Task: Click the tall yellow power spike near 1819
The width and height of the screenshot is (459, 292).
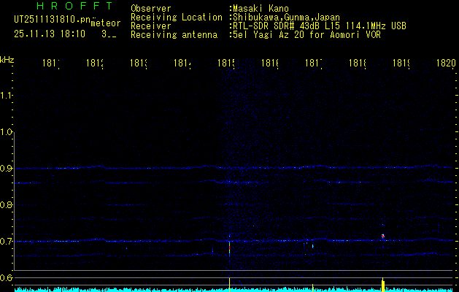Action: click(383, 283)
